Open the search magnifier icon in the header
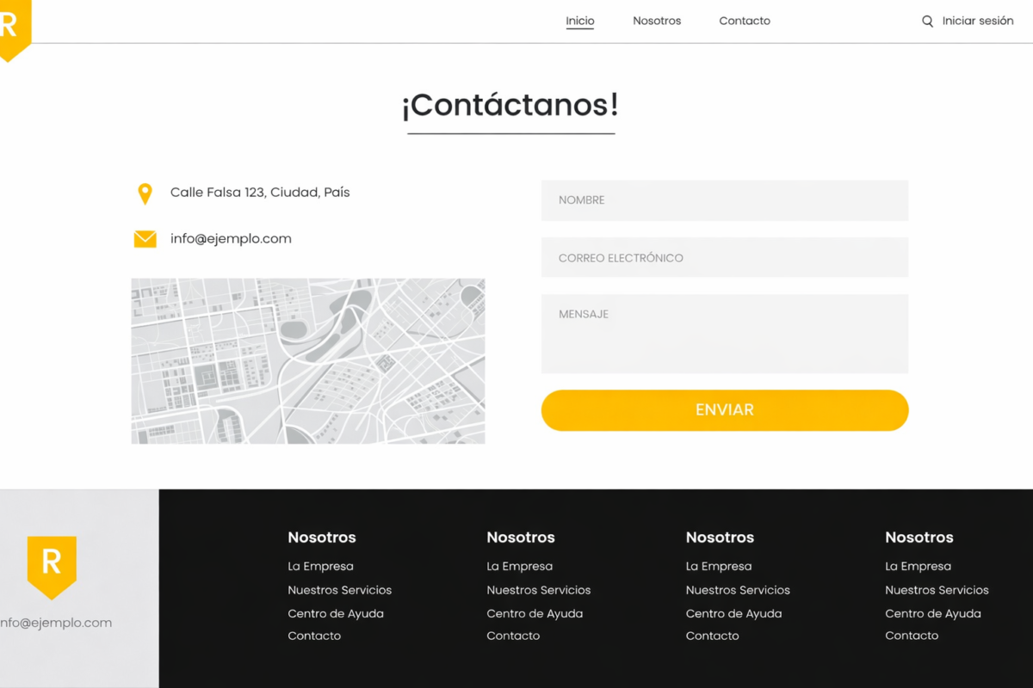Screen dimensions: 1033x688 pos(927,21)
